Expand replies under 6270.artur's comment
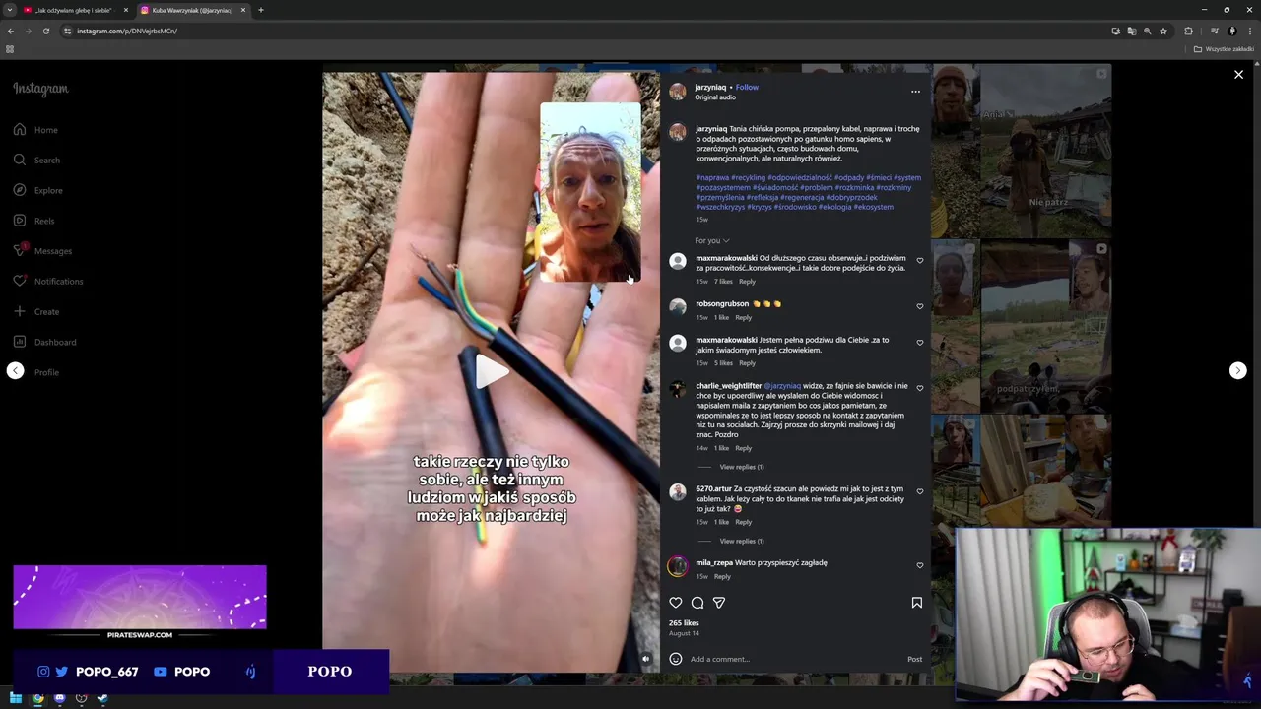 click(x=742, y=541)
